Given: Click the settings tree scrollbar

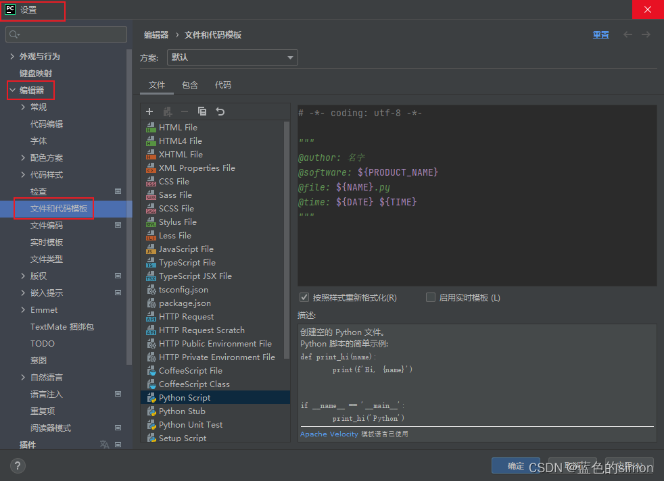Looking at the screenshot, I should tap(129, 207).
